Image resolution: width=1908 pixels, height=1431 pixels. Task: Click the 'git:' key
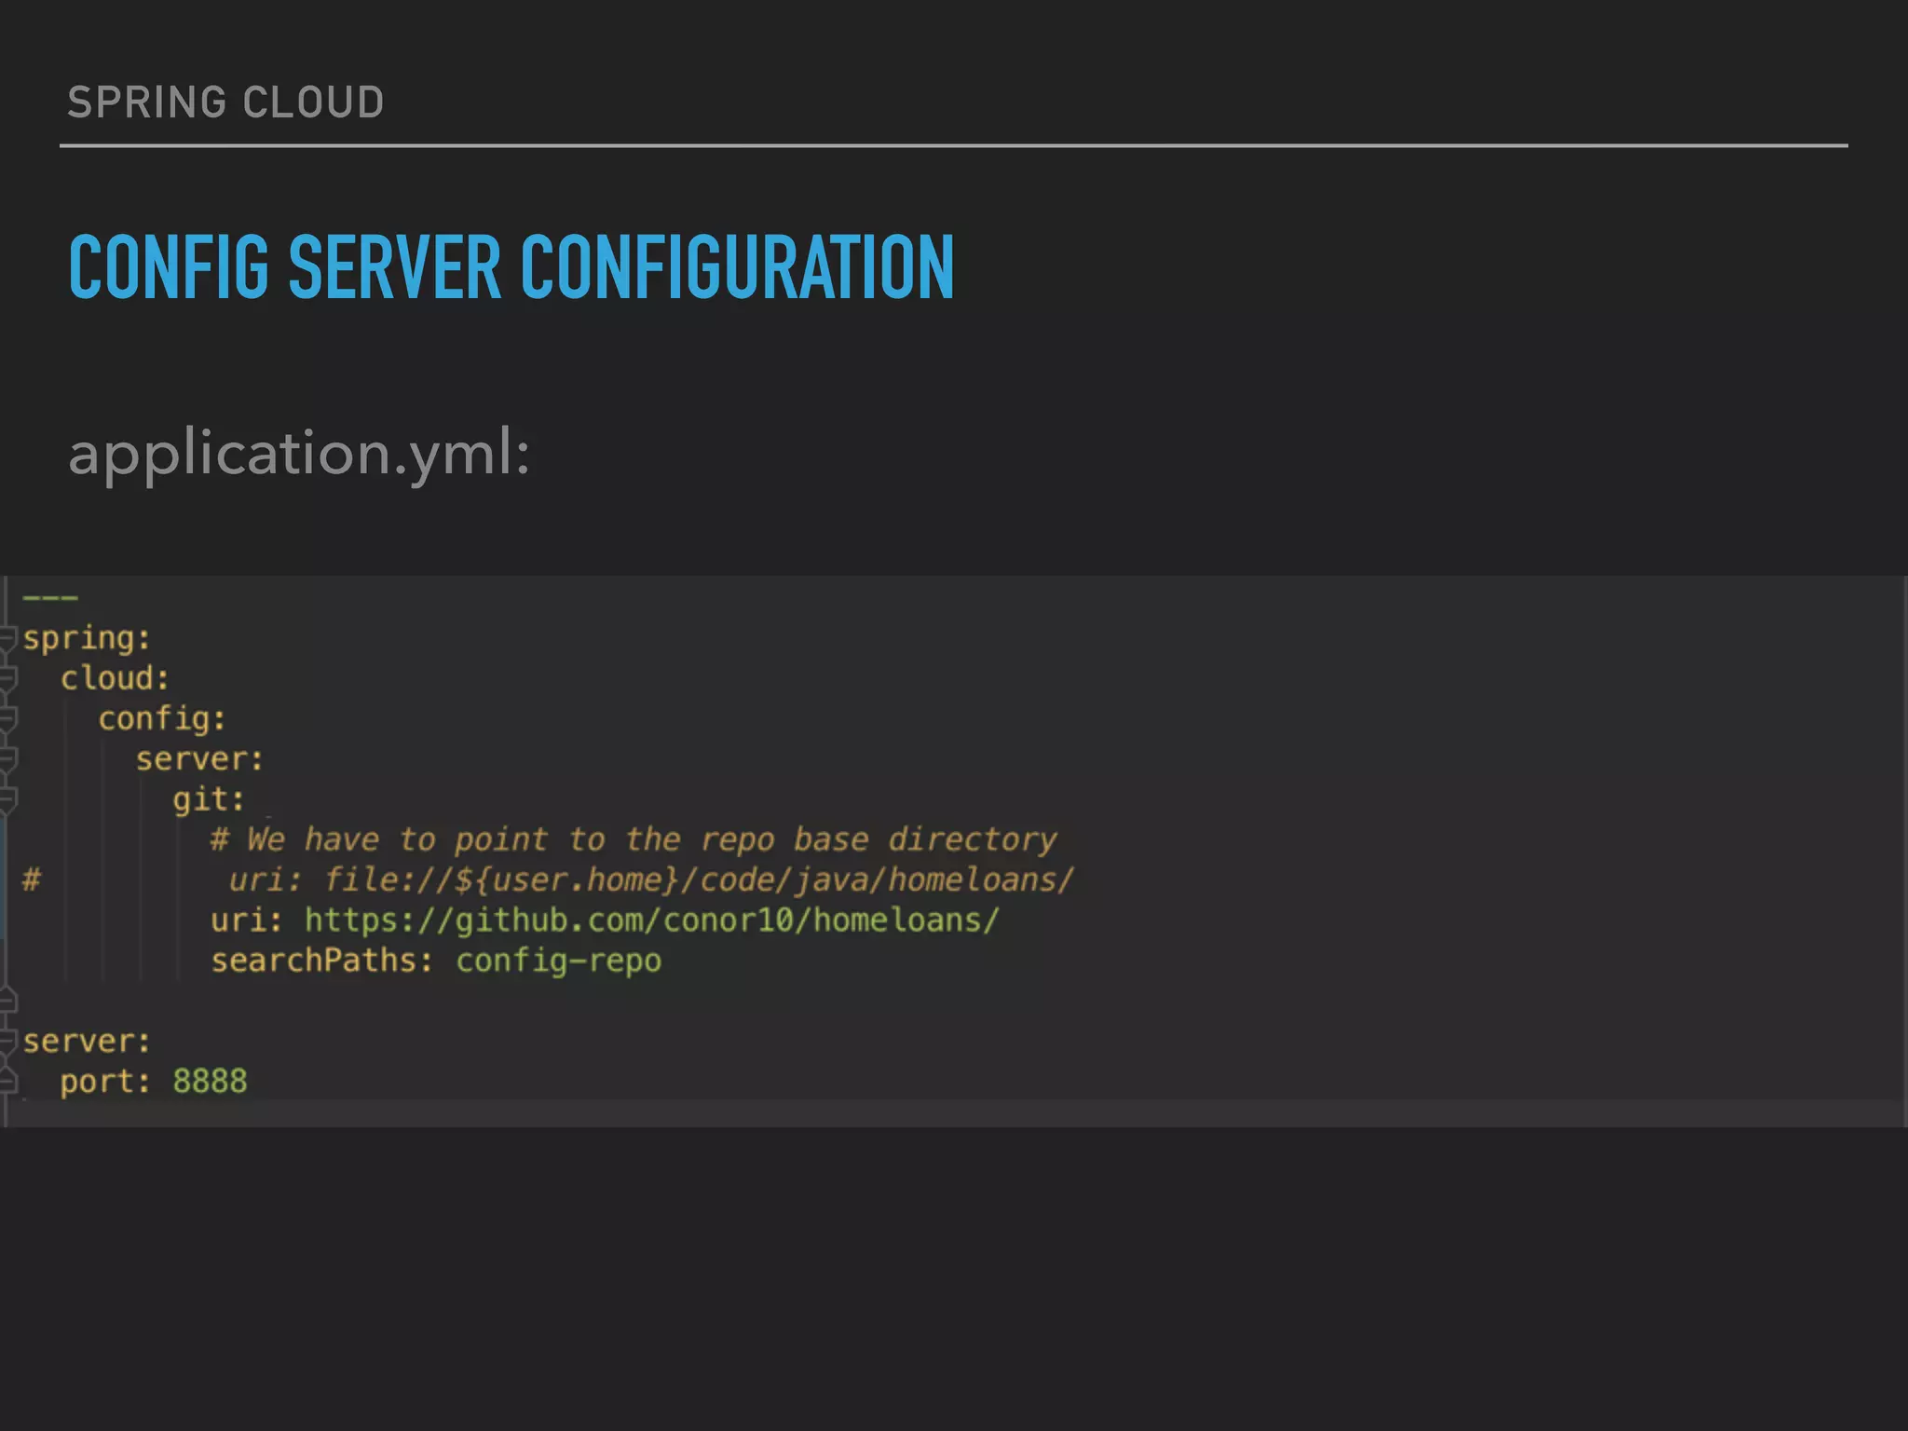pos(209,799)
